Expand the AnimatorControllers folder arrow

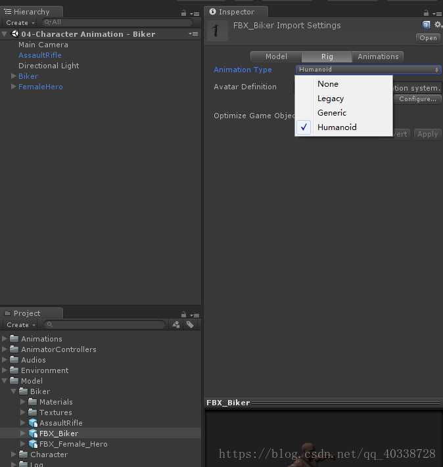pos(4,349)
